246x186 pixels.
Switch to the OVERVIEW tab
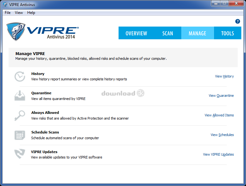pyautogui.click(x=136, y=33)
